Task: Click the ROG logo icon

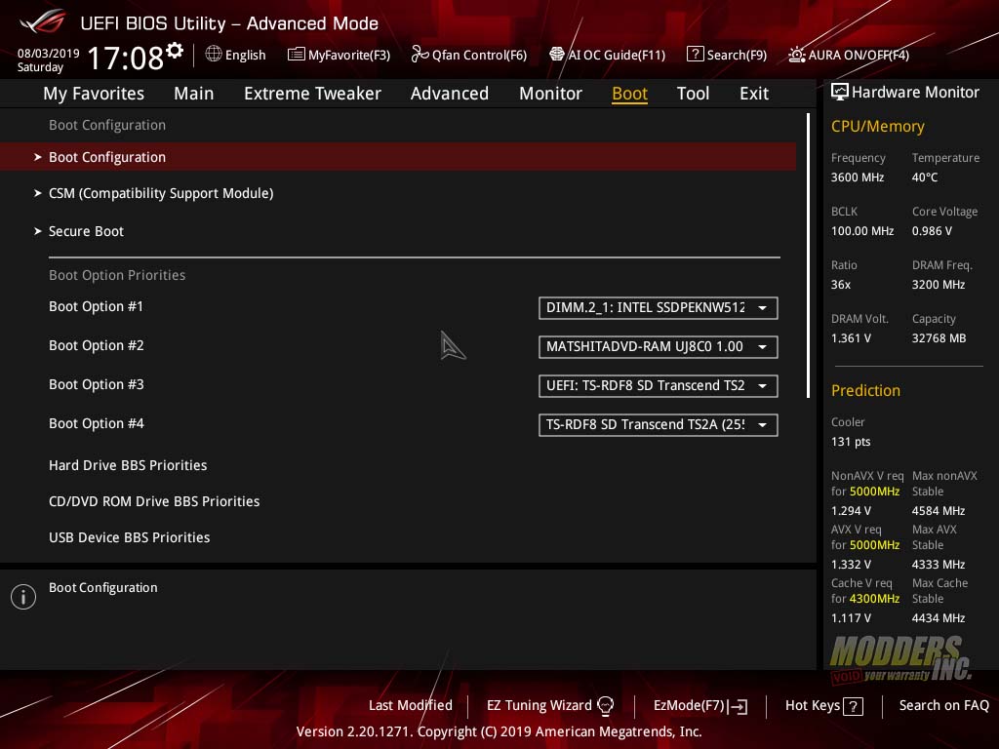Action: click(43, 21)
